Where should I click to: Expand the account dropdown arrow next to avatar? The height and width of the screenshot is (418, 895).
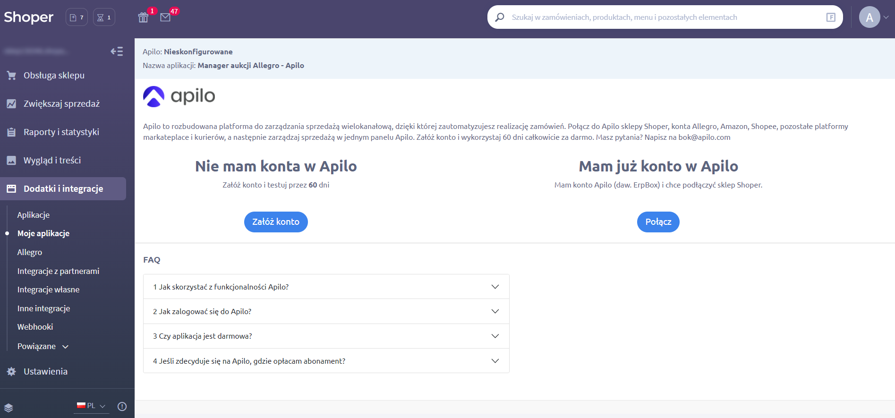coord(886,17)
